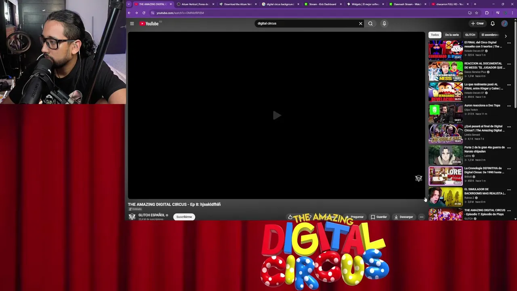Clear the 'digital circus' search text

coord(361,23)
